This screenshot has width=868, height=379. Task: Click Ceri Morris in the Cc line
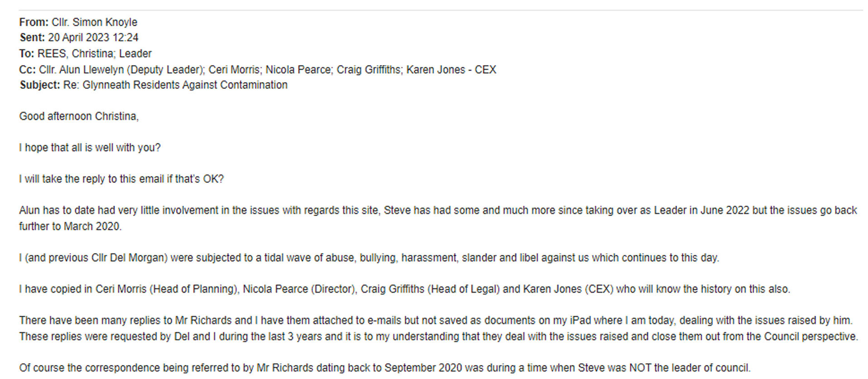234,70
